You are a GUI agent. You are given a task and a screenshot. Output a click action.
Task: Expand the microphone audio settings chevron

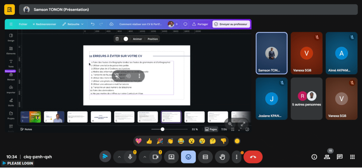coord(119,157)
